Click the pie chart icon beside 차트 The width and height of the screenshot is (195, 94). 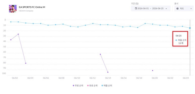pyautogui.click(x=177, y=9)
